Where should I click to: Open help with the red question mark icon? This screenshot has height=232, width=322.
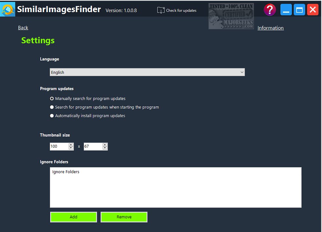[270, 10]
